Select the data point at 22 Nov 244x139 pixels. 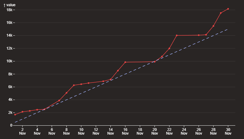coord(169,48)
